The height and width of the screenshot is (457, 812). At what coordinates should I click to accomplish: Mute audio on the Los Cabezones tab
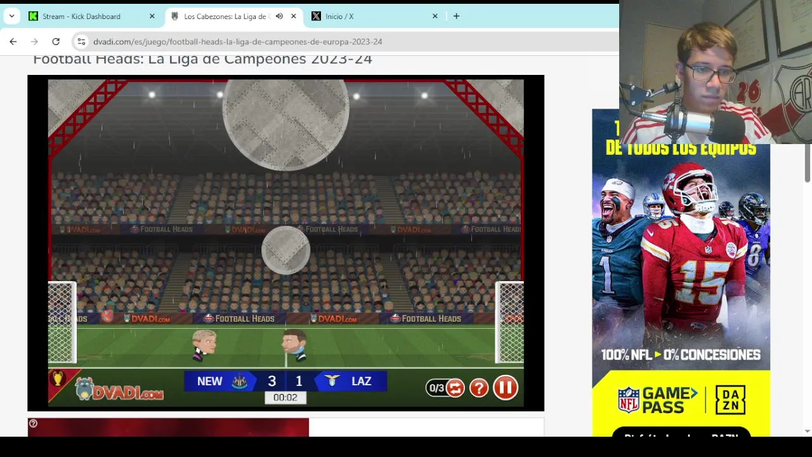(x=279, y=17)
